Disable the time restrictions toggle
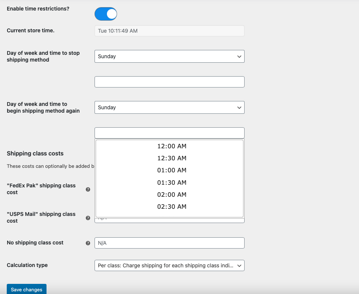Screen dimensions: 359x294 [x=106, y=14]
